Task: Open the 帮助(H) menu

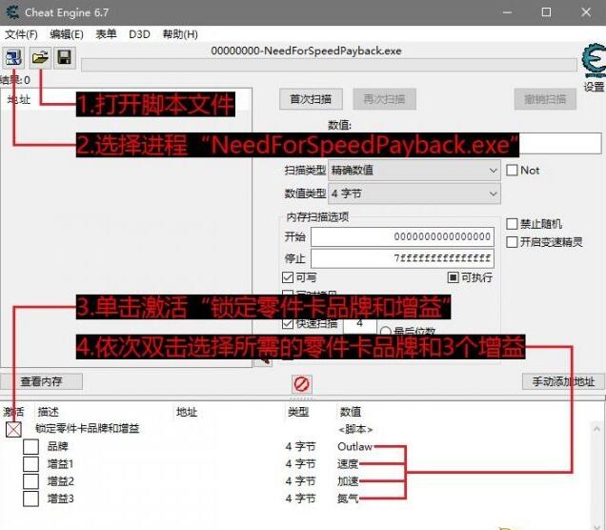Action: tap(180, 34)
